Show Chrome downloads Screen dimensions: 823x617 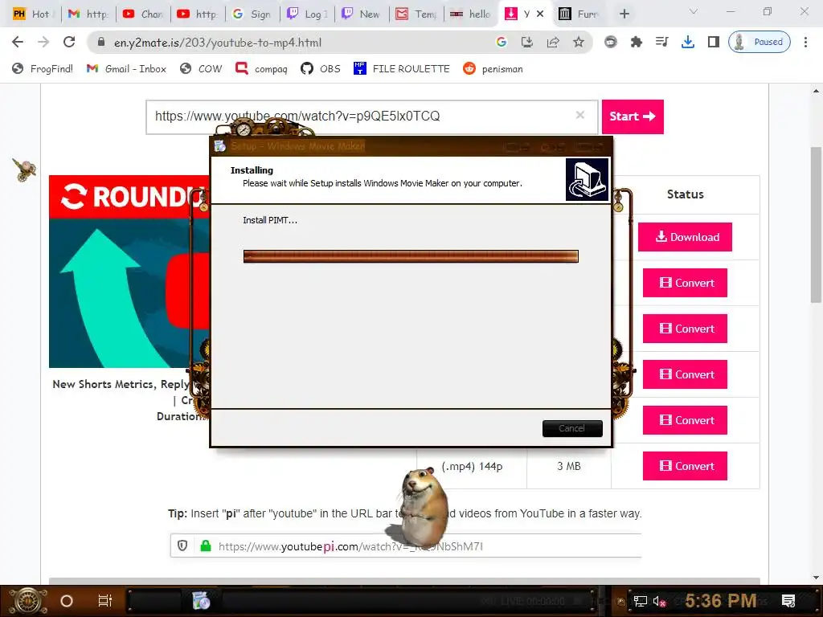point(688,42)
